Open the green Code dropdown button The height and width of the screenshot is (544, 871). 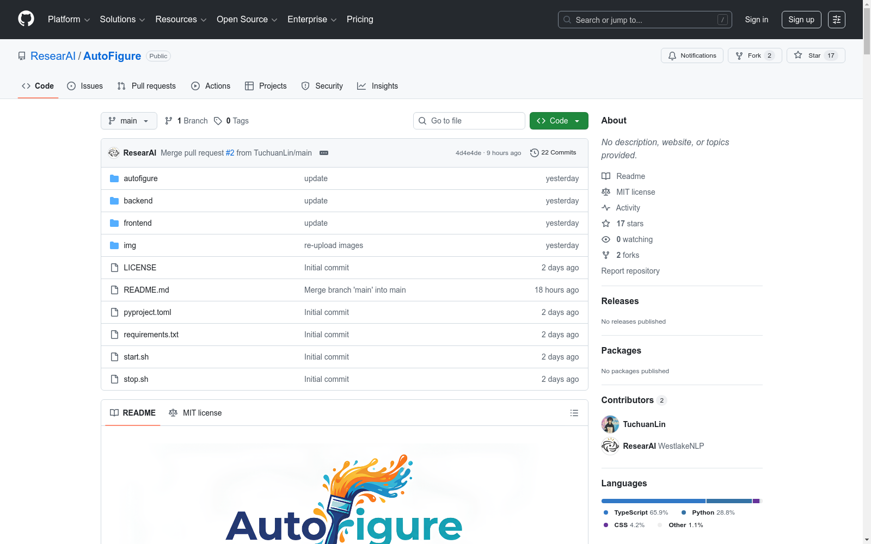559,121
